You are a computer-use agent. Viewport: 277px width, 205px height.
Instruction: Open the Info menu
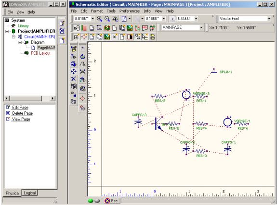tap(147, 11)
